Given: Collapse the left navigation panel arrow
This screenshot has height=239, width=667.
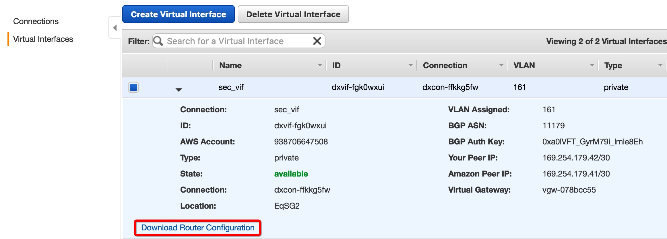Looking at the screenshot, I should coord(115,28).
